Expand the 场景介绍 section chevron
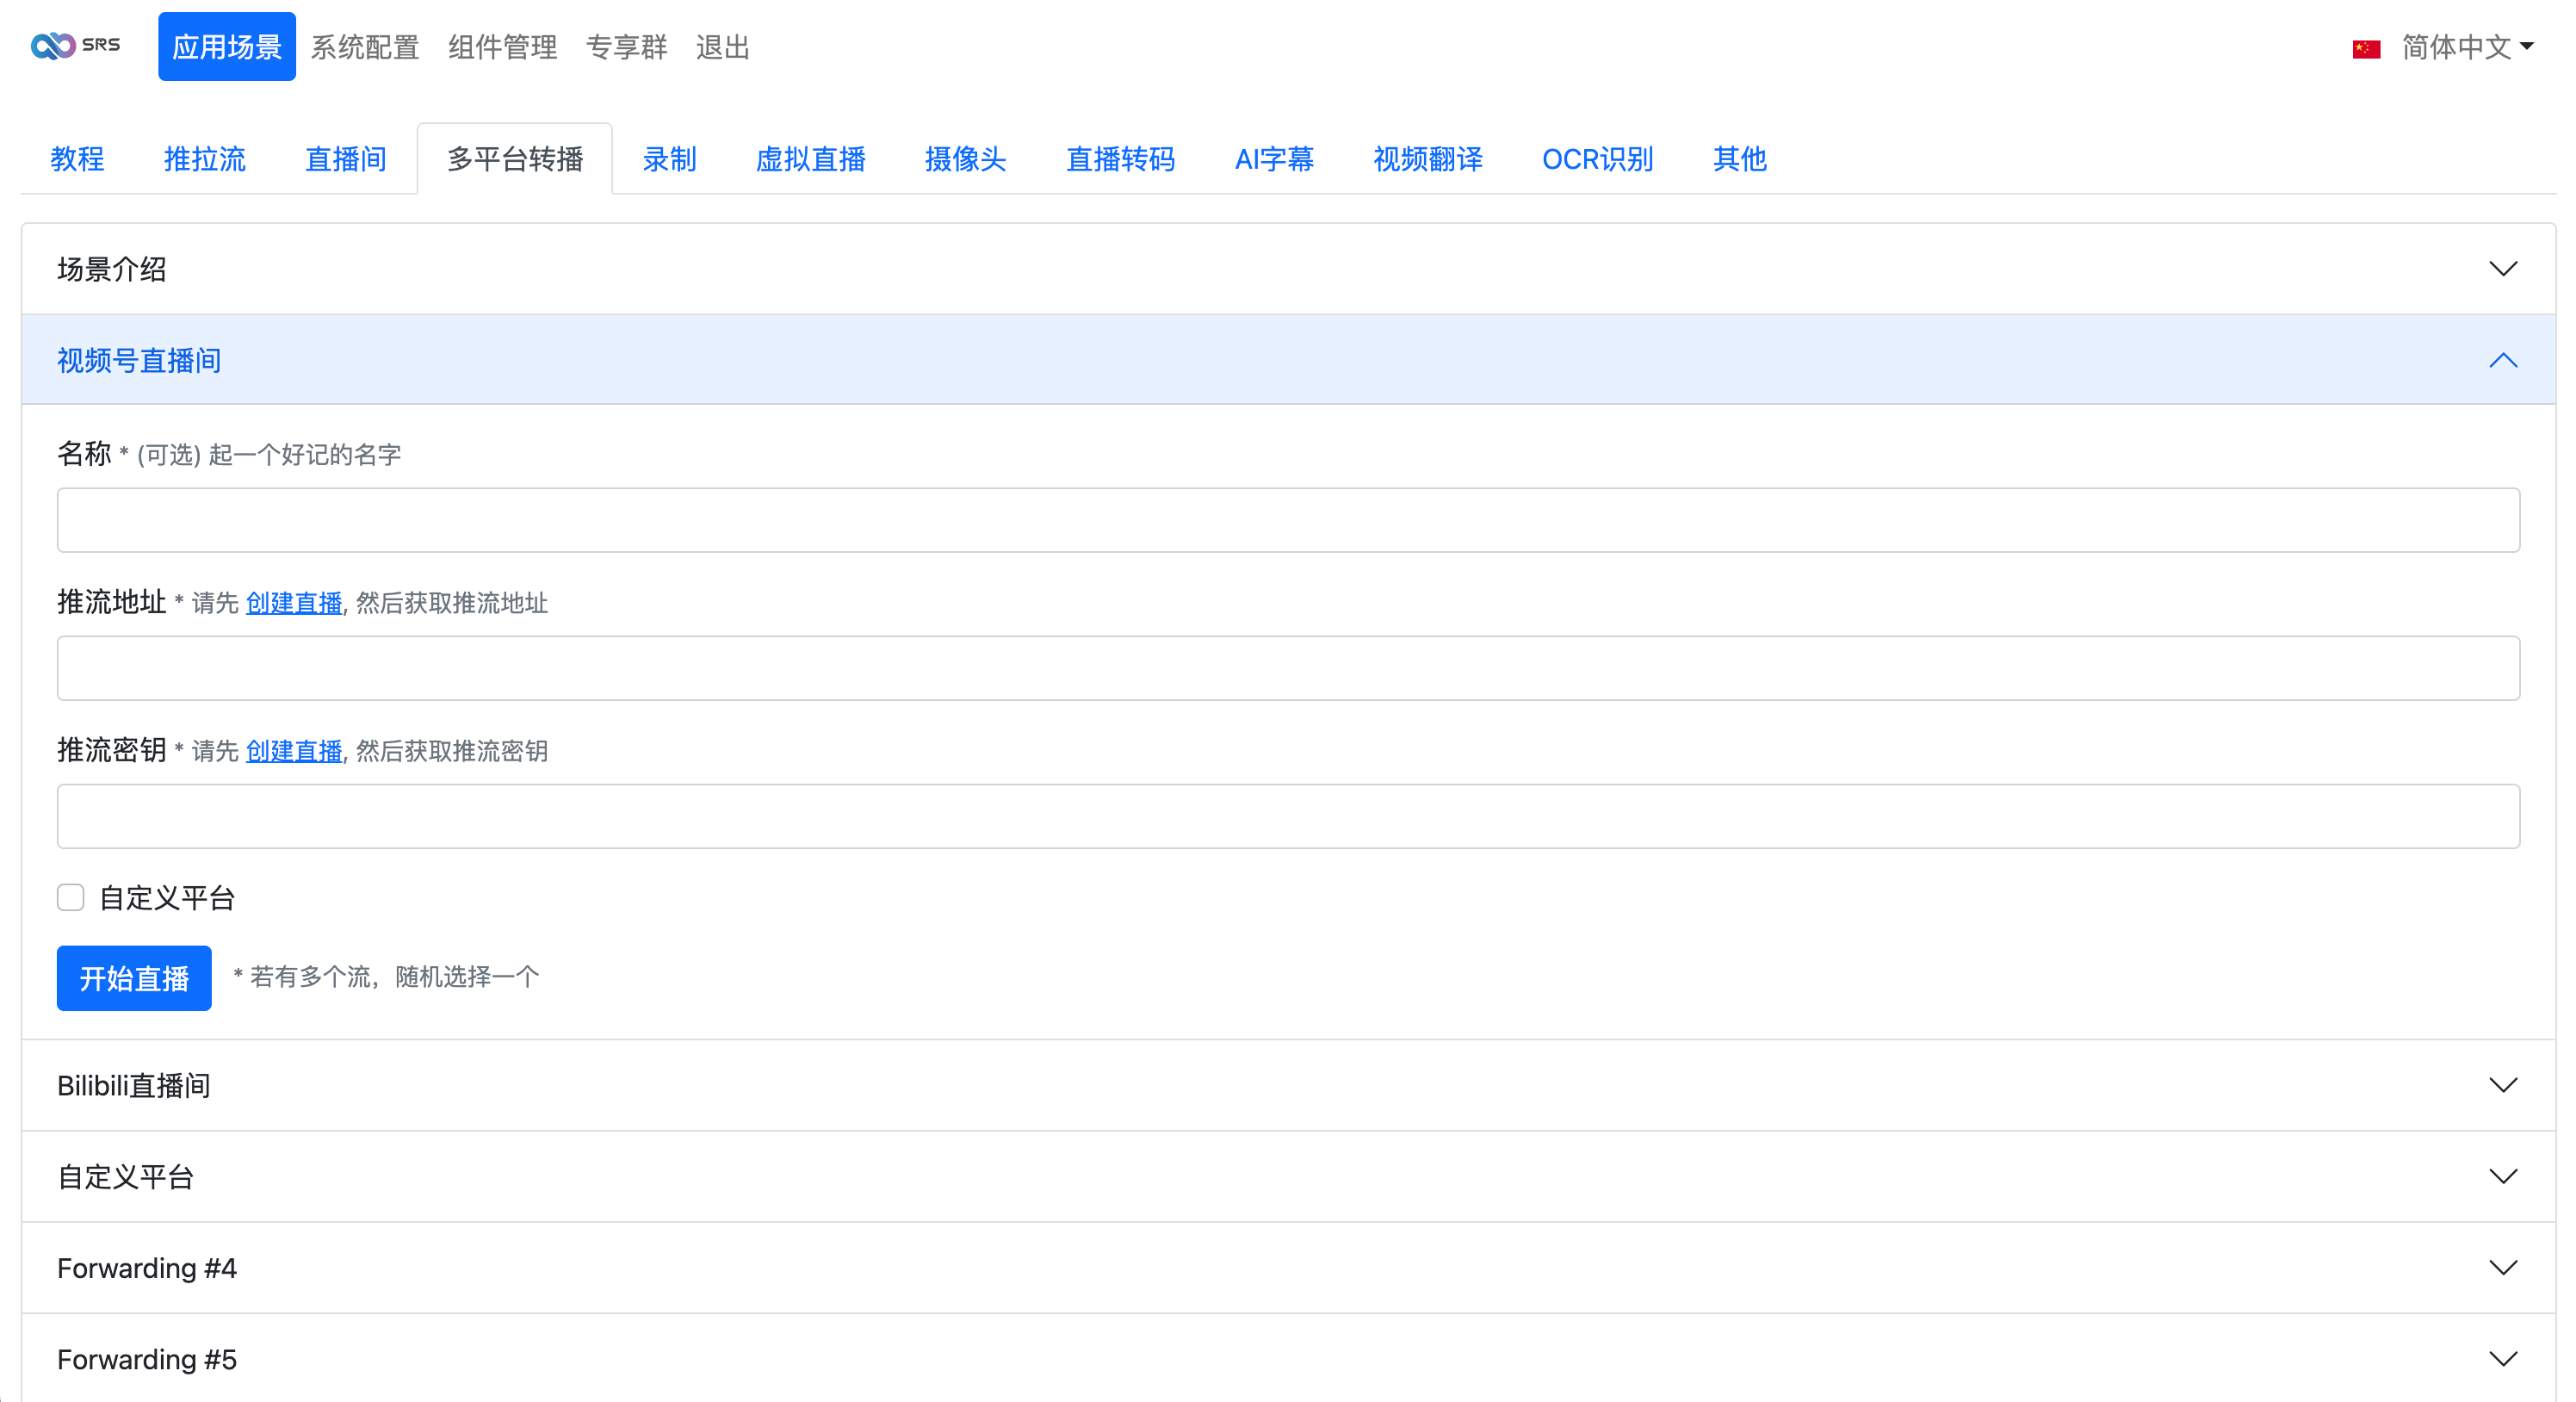Viewport: 2576px width, 1402px height. coord(2503,269)
